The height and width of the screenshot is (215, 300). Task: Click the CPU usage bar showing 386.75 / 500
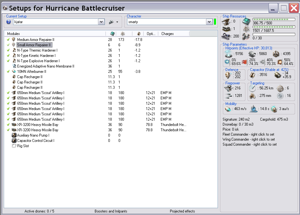click(x=273, y=19)
